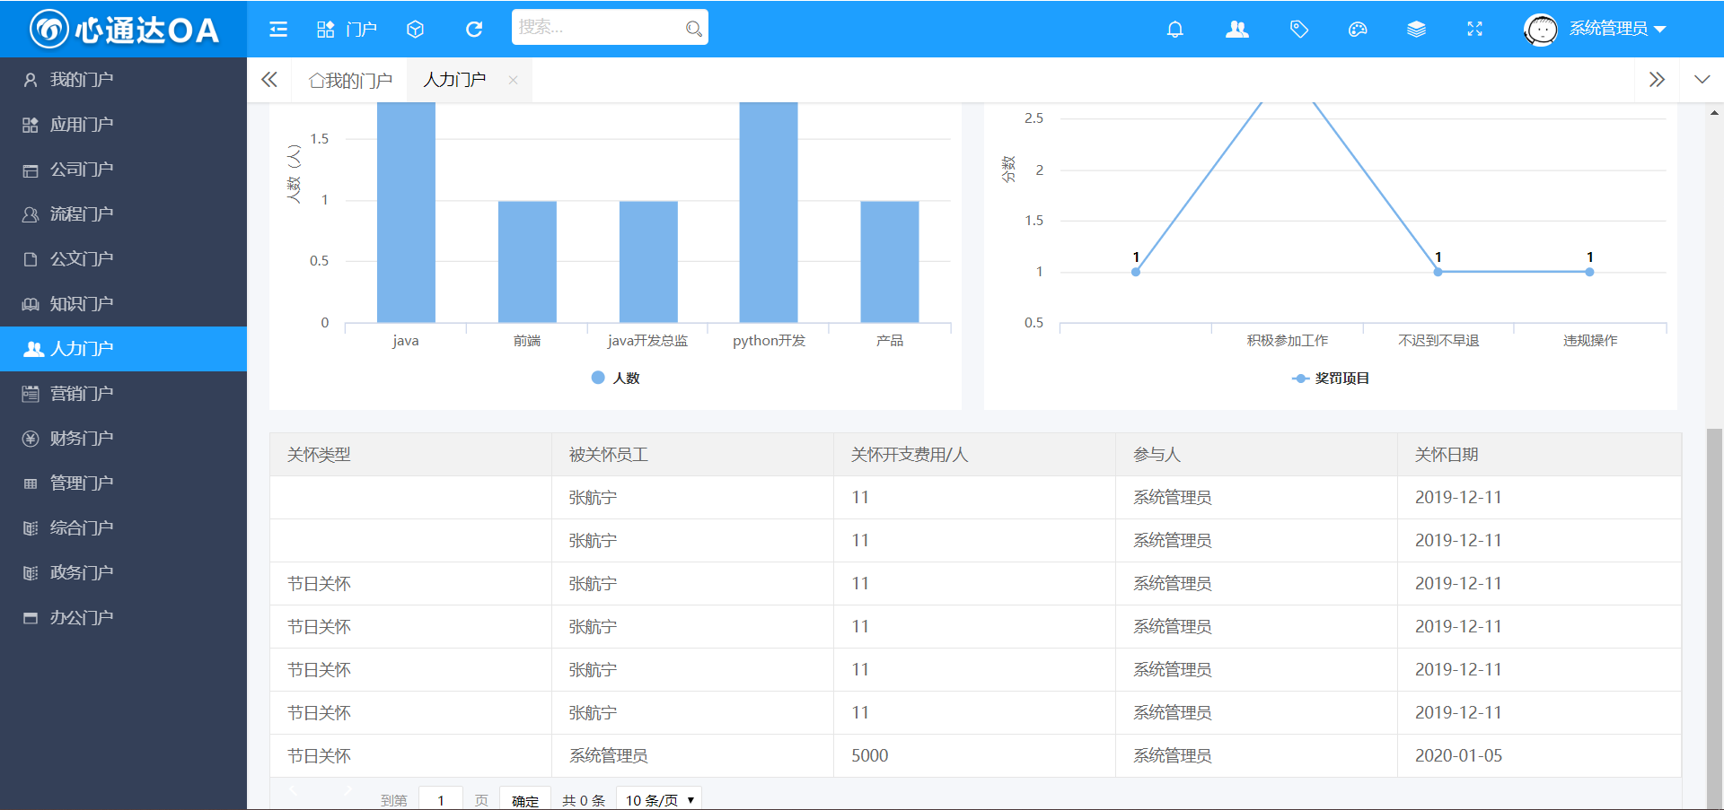Click the java bar in chart

click(406, 212)
